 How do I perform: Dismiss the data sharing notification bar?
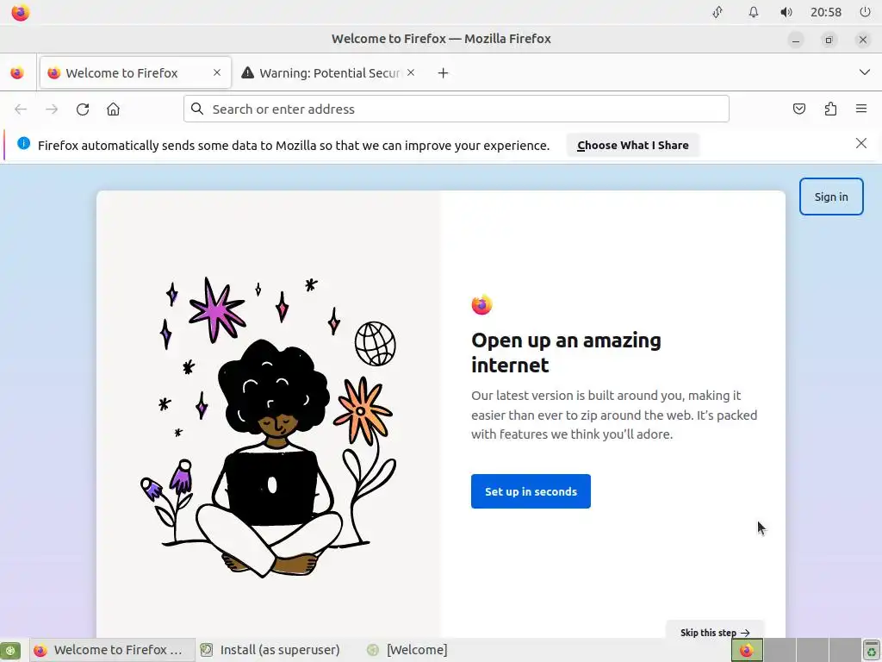[x=861, y=143]
